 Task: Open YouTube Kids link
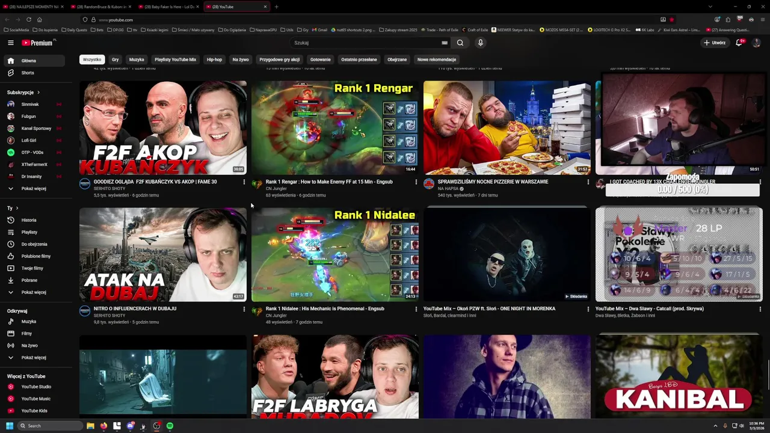(x=33, y=411)
